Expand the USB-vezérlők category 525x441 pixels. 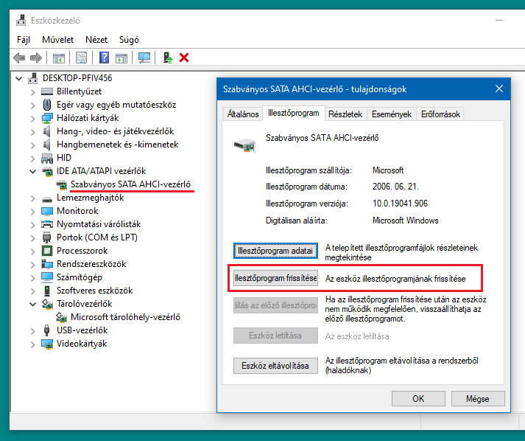pos(32,331)
